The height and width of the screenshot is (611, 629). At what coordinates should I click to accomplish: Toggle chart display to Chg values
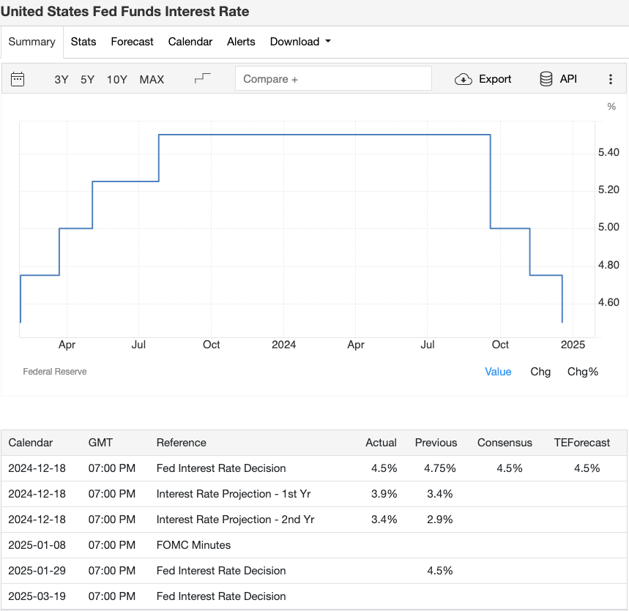pos(540,372)
